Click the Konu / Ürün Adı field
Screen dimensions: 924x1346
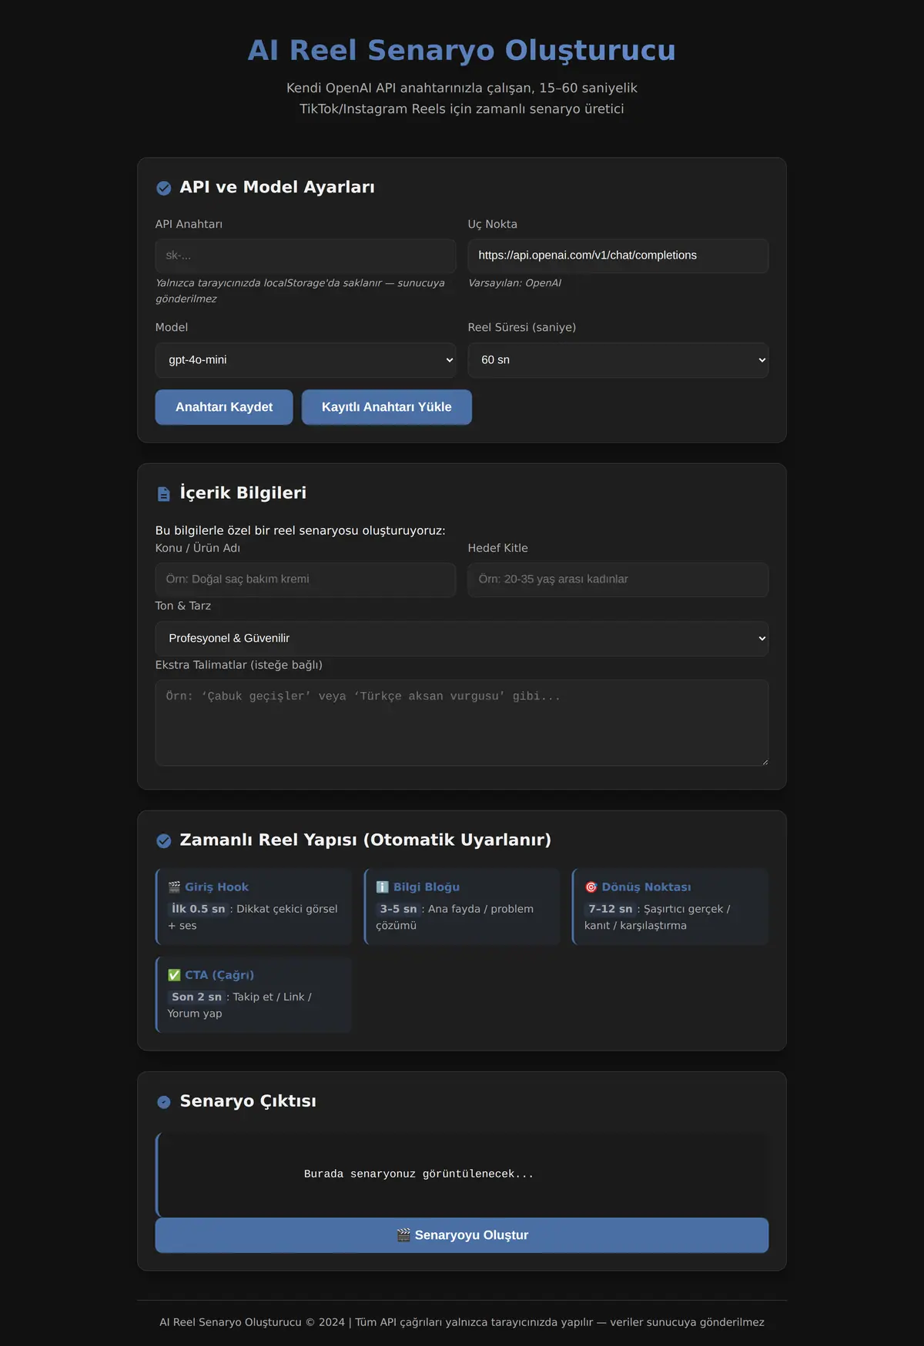tap(306, 579)
